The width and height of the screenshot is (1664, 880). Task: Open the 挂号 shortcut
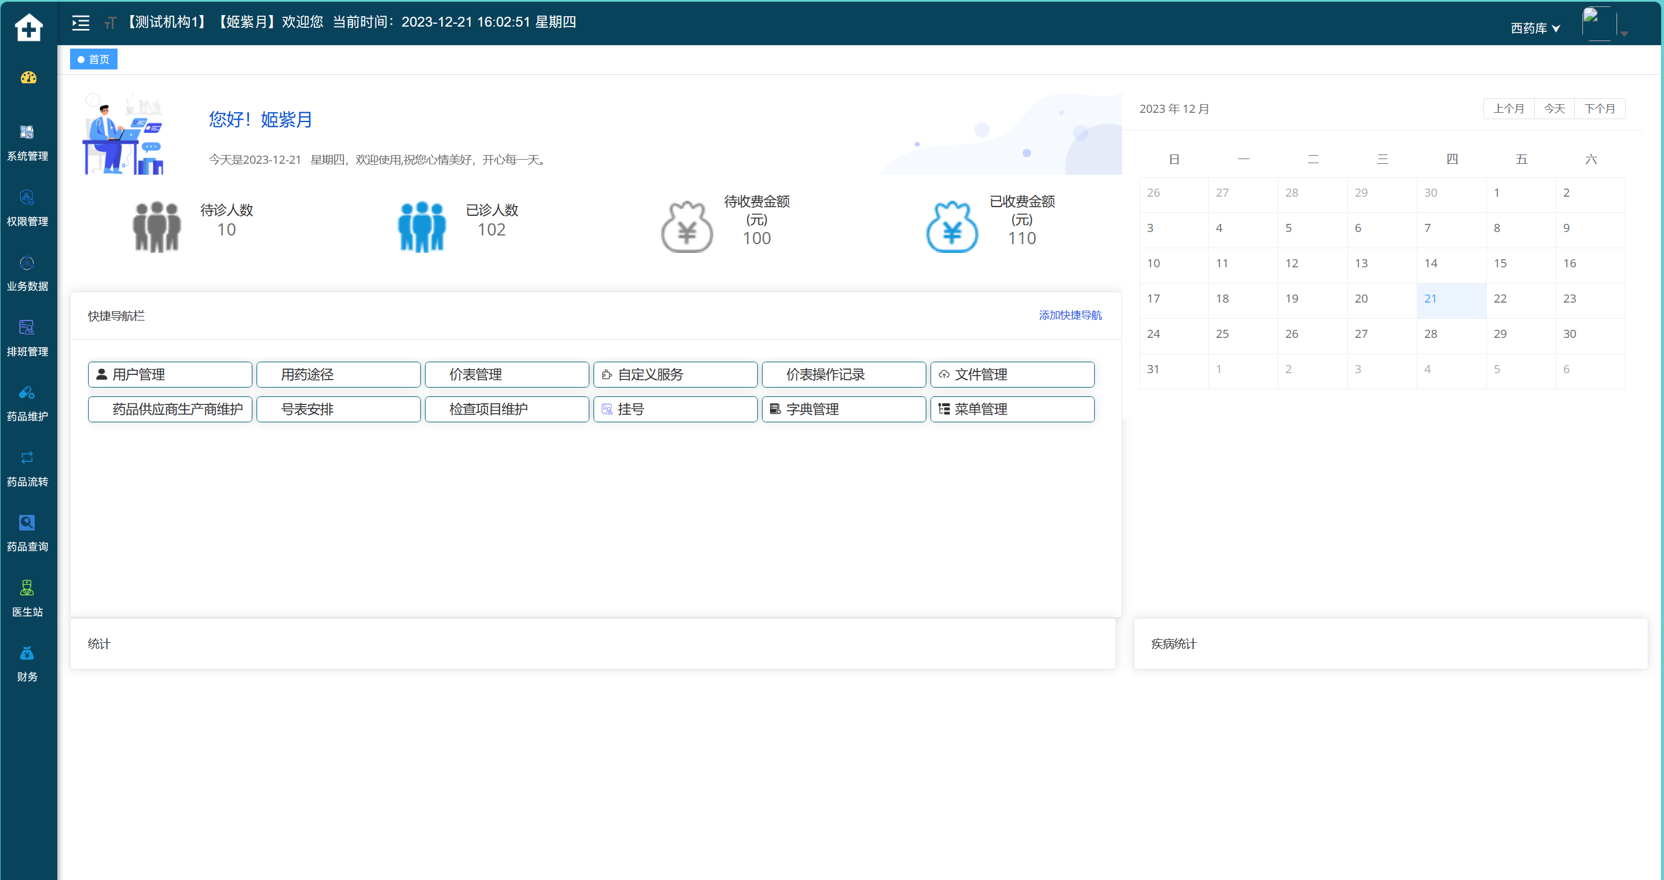(676, 409)
